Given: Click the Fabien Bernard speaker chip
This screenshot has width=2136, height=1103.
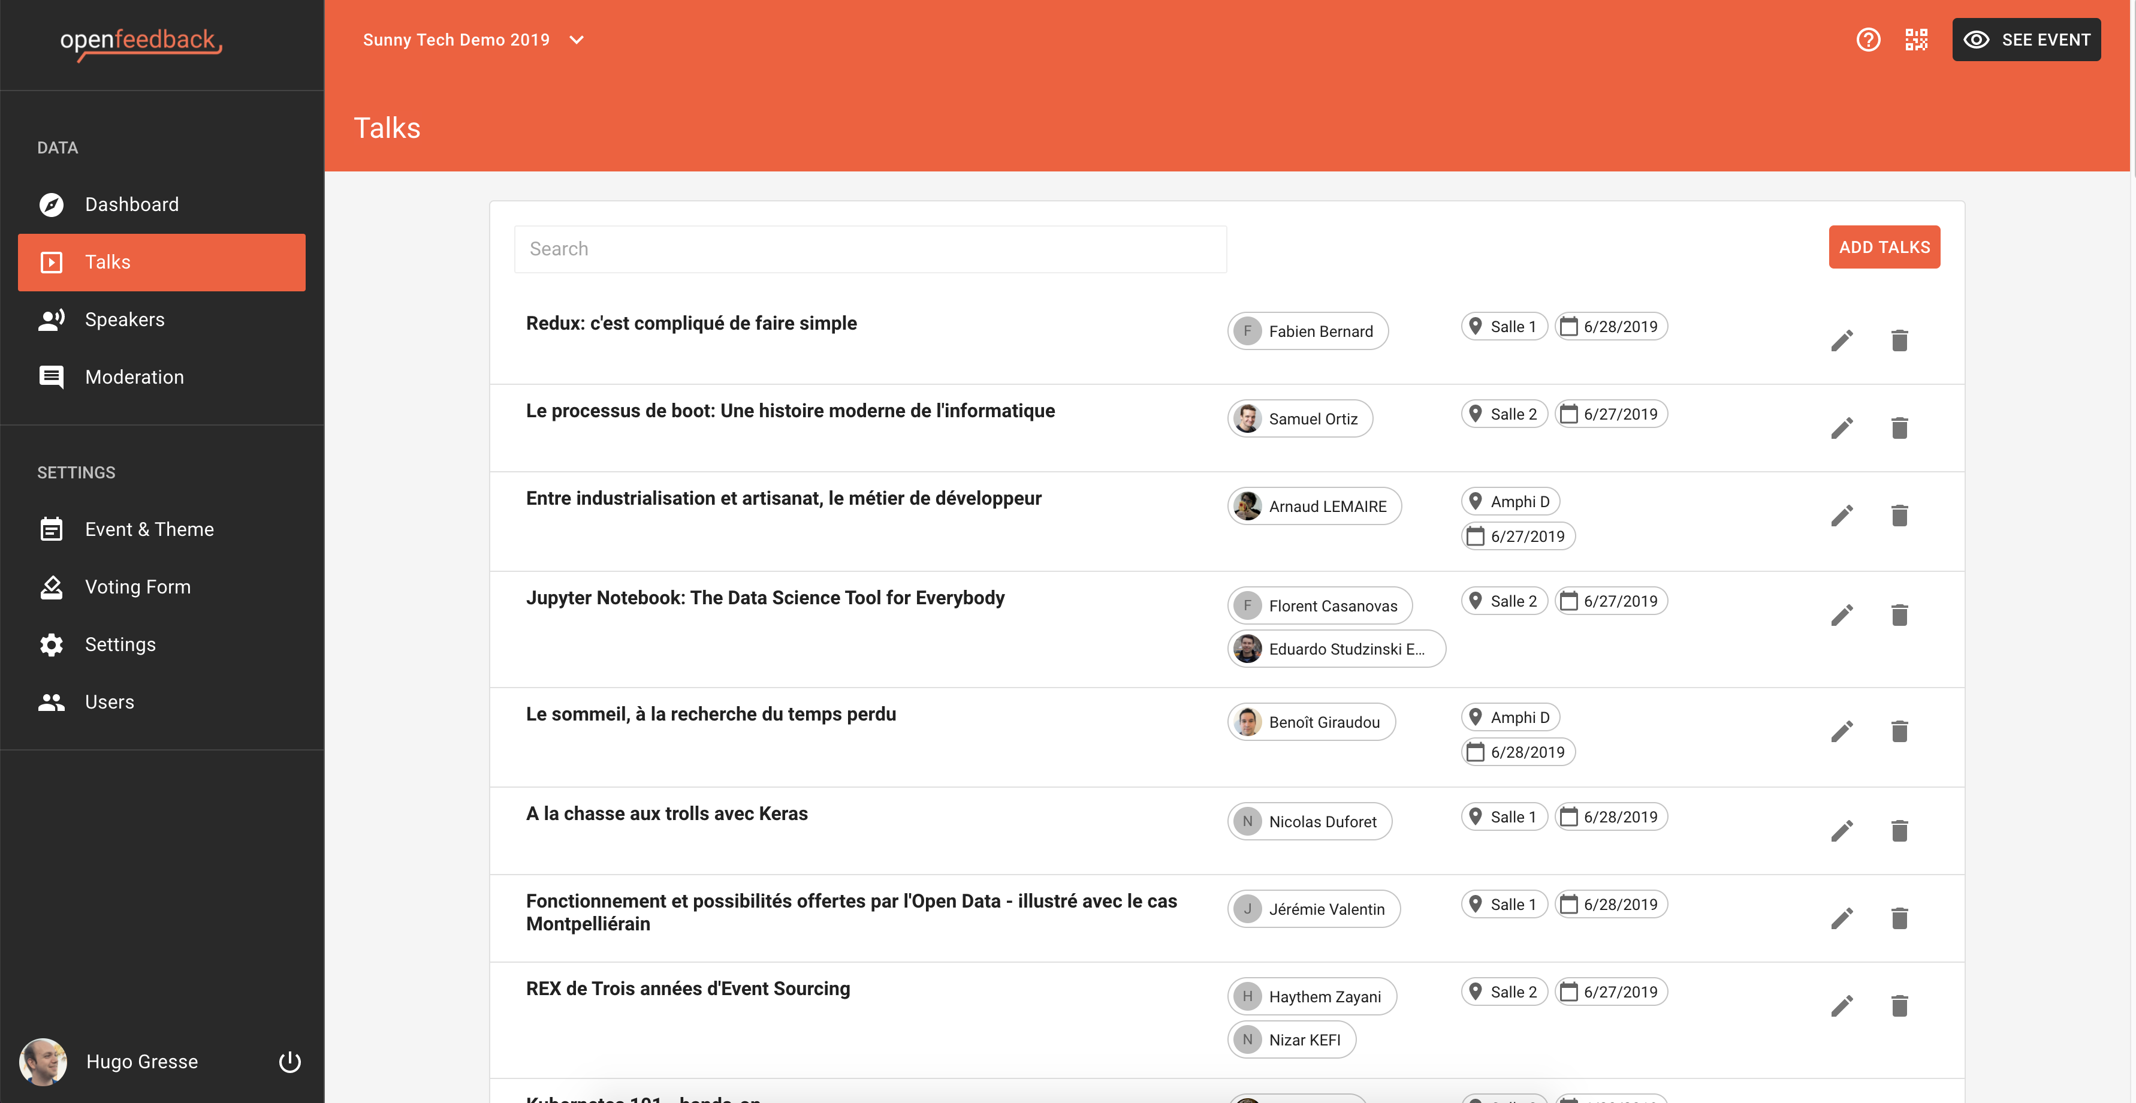Looking at the screenshot, I should click(x=1308, y=331).
